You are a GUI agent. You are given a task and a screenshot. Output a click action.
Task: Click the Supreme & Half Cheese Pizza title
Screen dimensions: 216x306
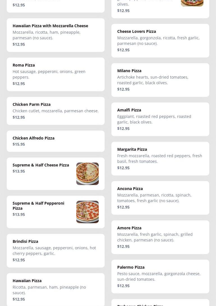point(41,165)
